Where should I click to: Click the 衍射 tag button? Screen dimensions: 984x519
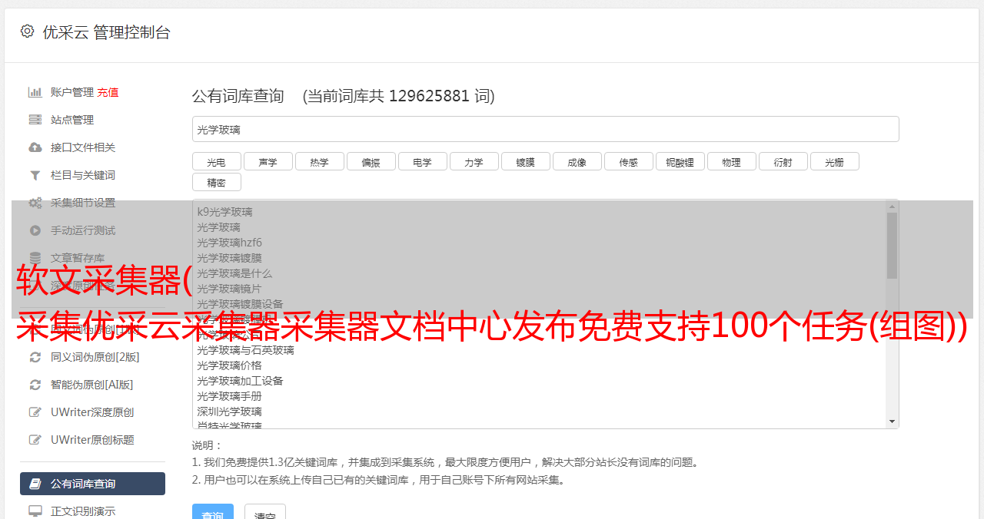783,161
